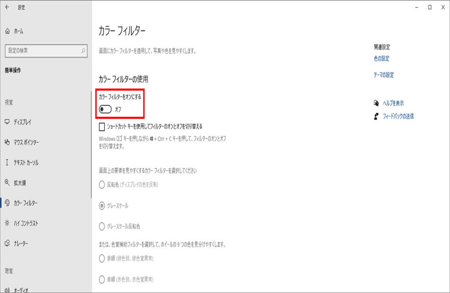This screenshot has height=293, width=450.
Task: Open the テーマの設定 related link
Action: coord(384,75)
